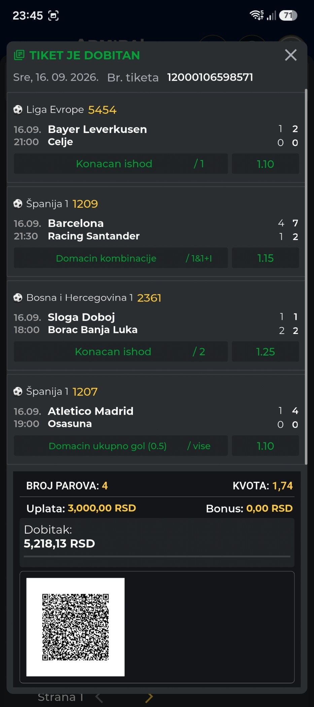Tap the soccer ball icon next to Liga Evrope
Image resolution: width=314 pixels, height=707 pixels.
(18, 110)
